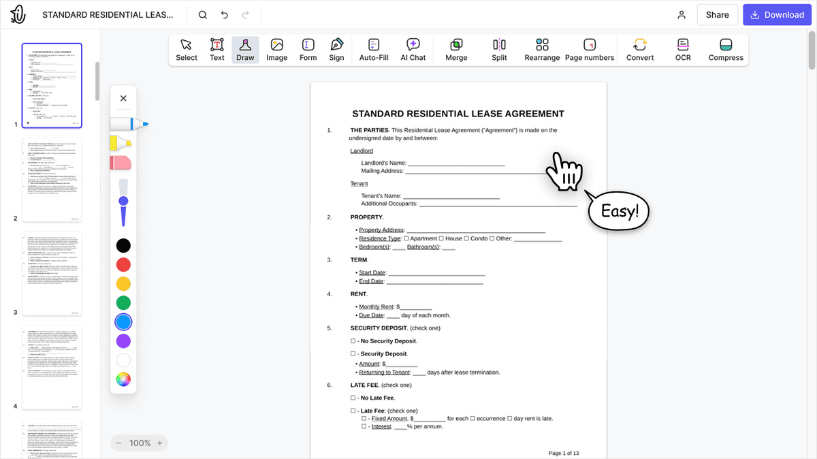Viewport: 817px width, 459px height.
Task: Check the No Security Deposit box
Action: (353, 341)
